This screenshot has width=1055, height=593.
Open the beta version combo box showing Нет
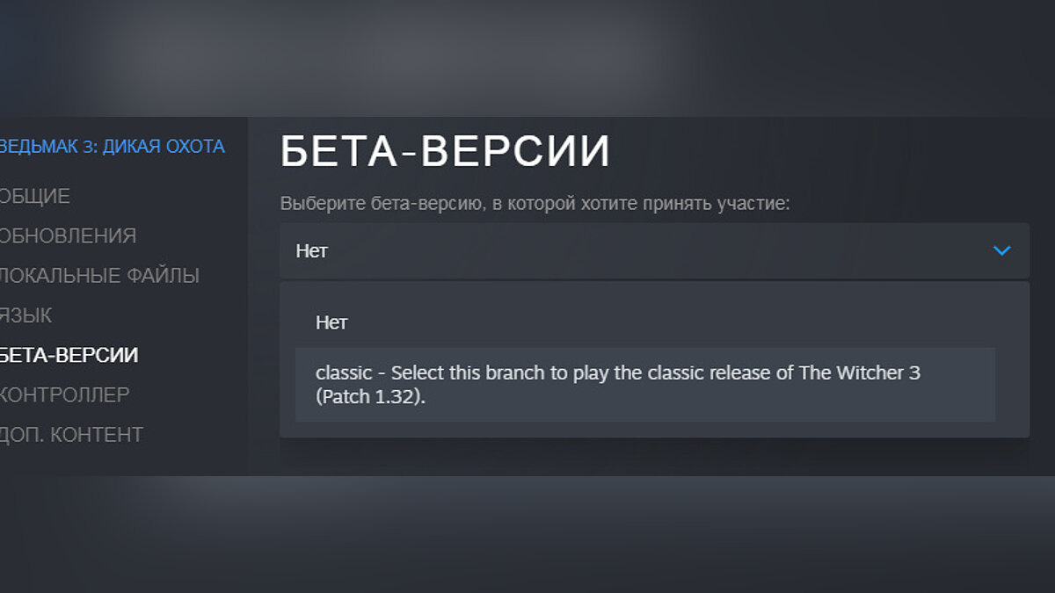point(615,251)
